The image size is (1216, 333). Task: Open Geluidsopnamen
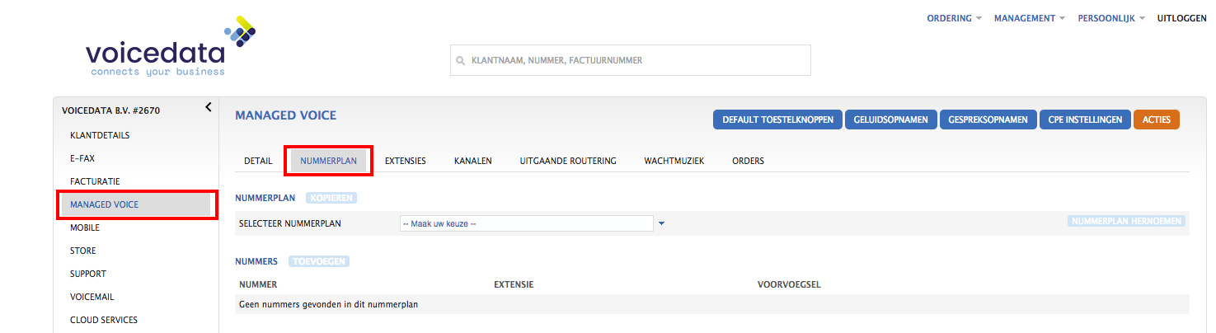(x=890, y=120)
